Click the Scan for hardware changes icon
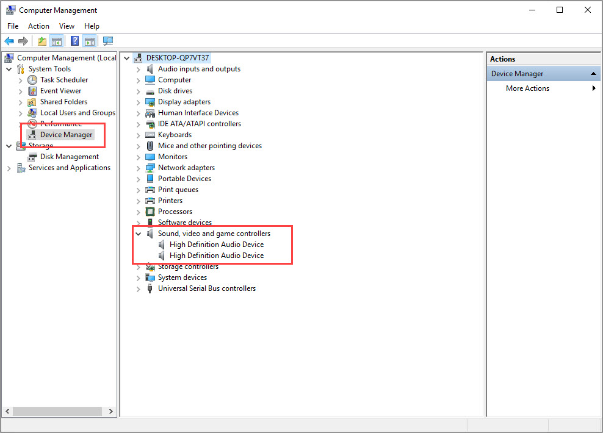 click(x=108, y=41)
